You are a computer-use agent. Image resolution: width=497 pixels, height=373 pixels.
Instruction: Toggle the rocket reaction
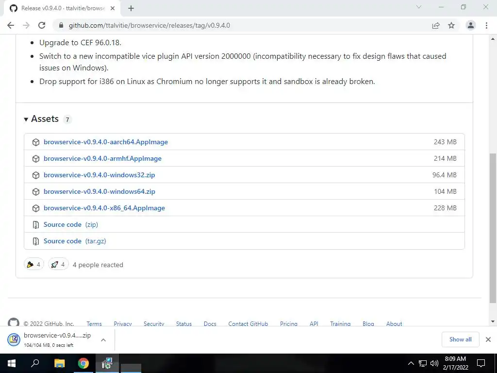[x=58, y=264]
